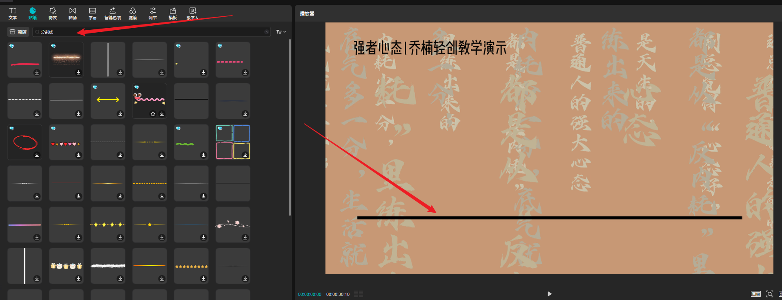Toggle the 原画 original ratio button
782x300 pixels.
click(x=755, y=294)
